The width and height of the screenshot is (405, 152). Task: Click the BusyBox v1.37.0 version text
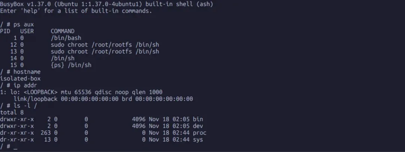click(23, 3)
